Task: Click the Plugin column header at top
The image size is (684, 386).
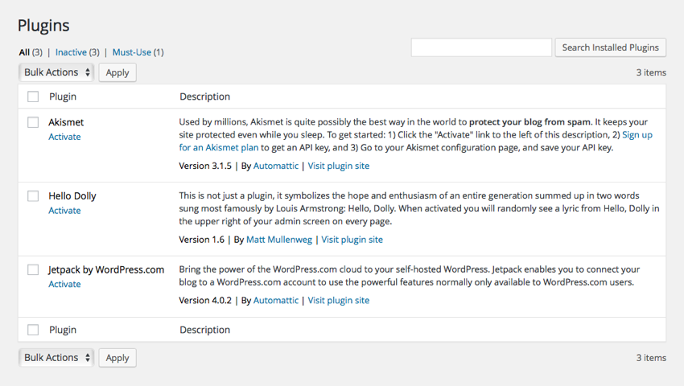Action: (63, 96)
